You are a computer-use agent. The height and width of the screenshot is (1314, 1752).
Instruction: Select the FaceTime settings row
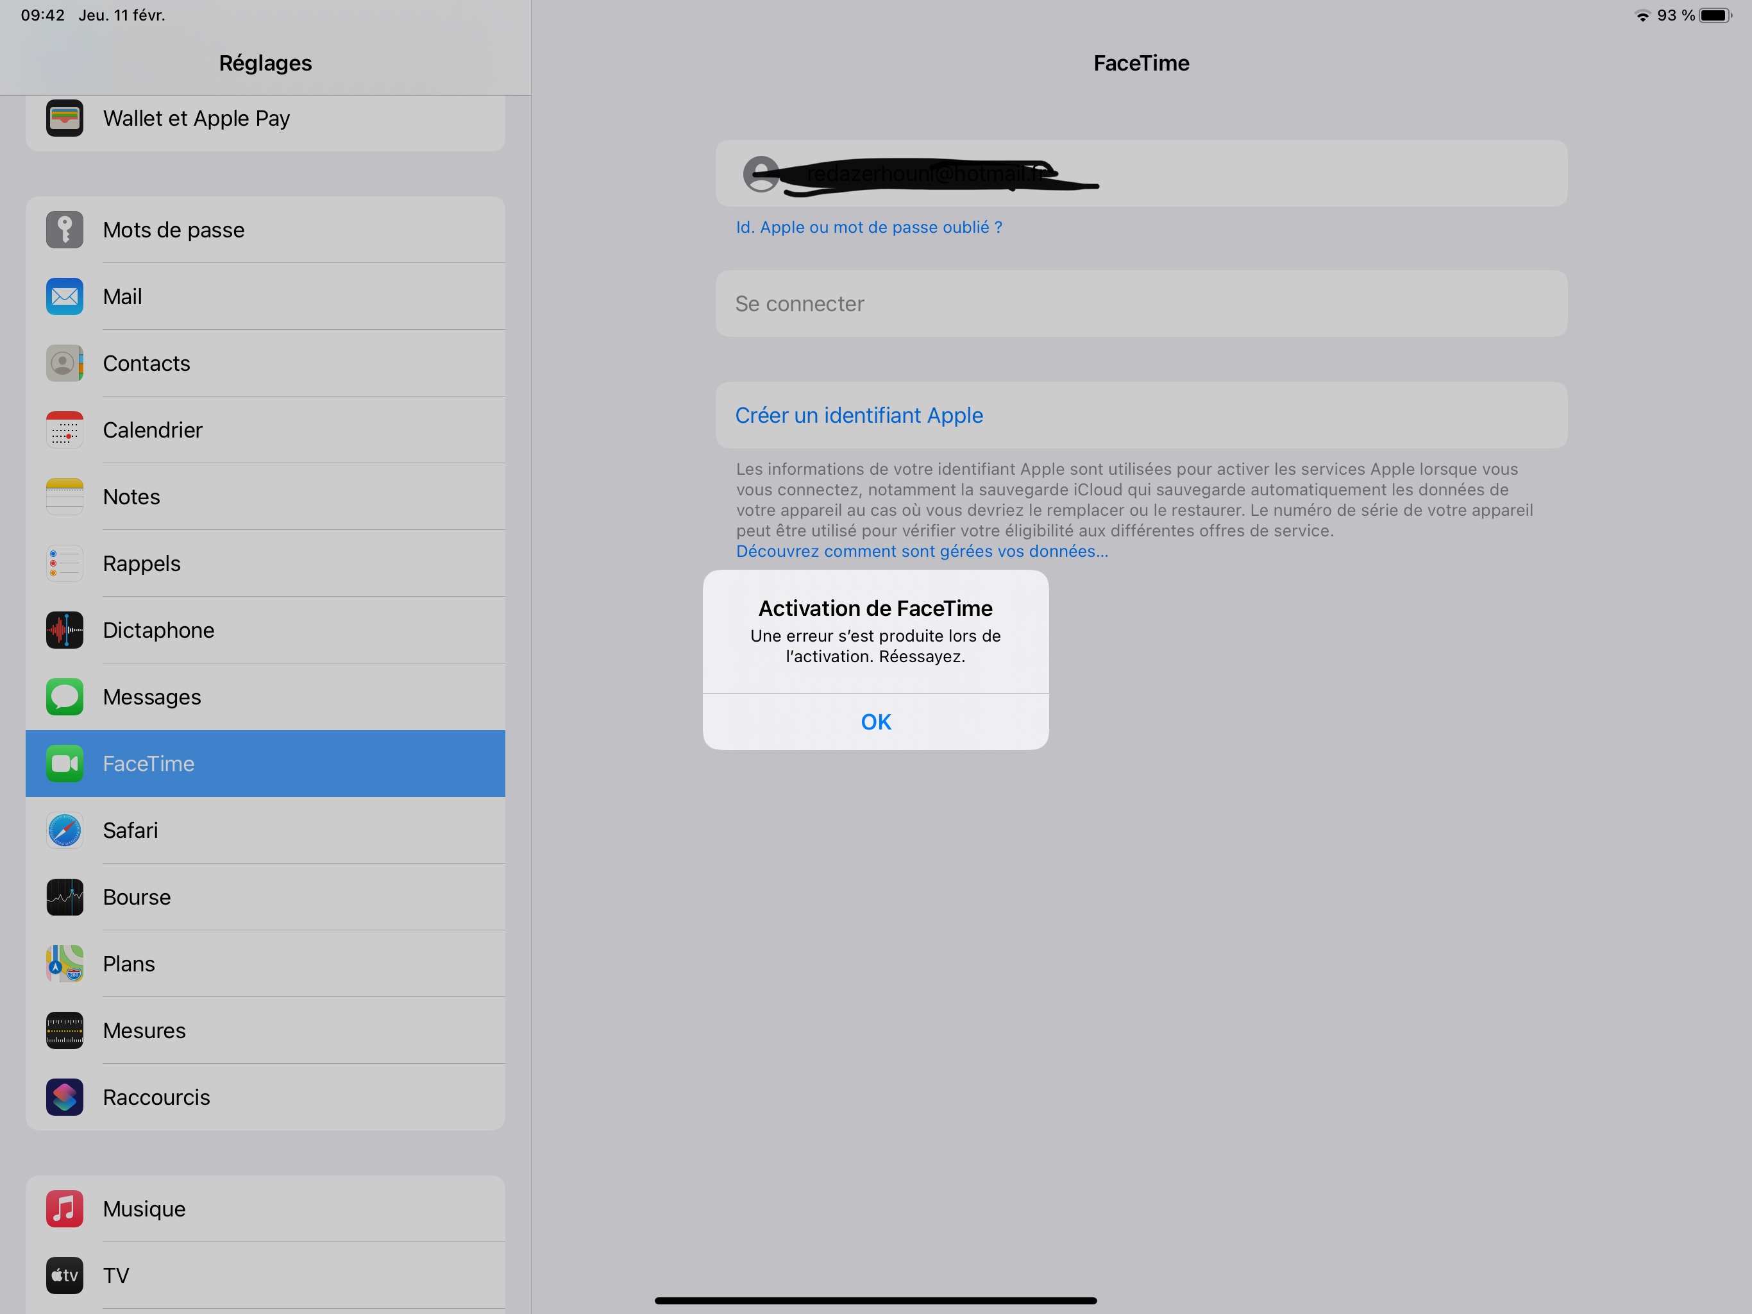(265, 764)
